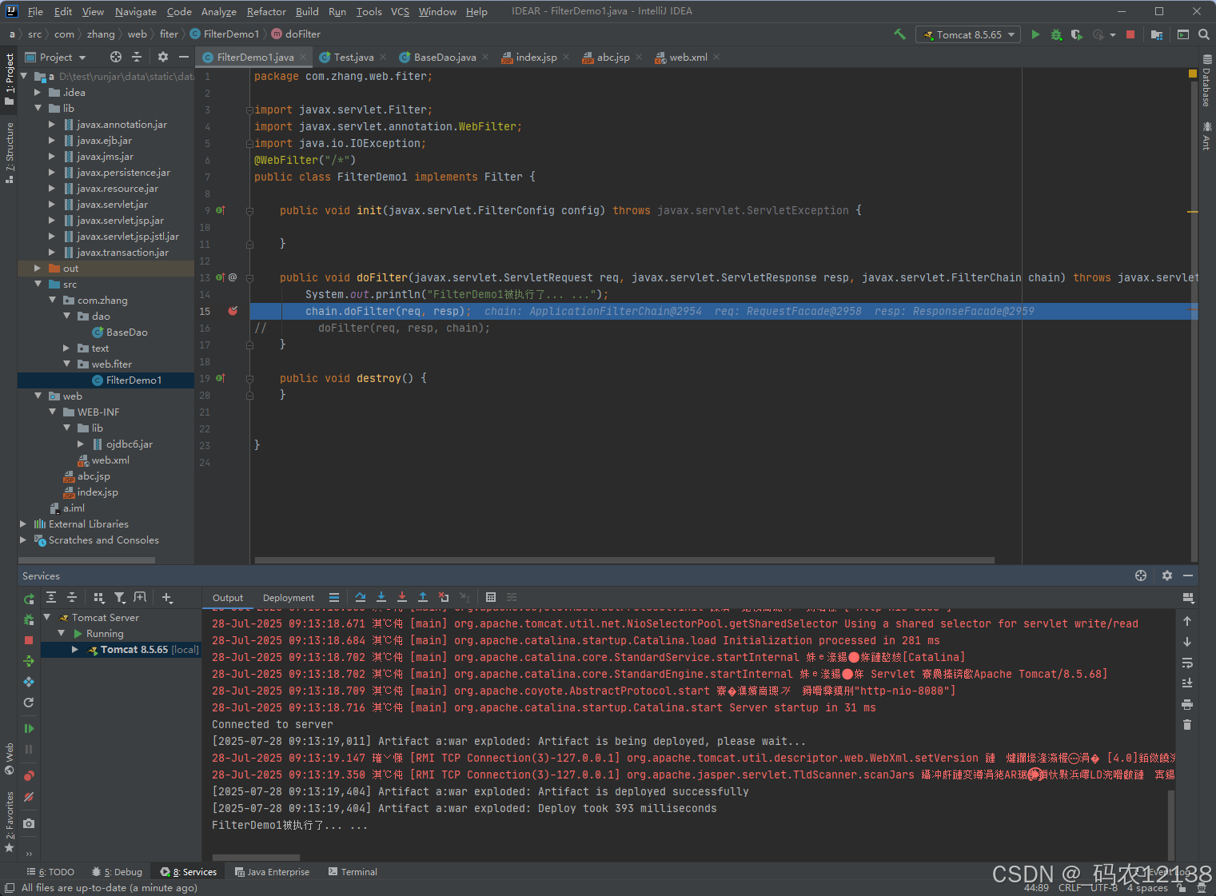Click the editor horizontal scrollbar
1216x896 pixels.
pyautogui.click(x=624, y=560)
